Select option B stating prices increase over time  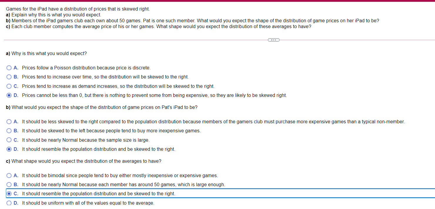coord(9,77)
